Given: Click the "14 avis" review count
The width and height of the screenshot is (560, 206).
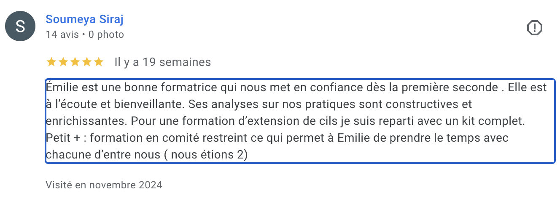Looking at the screenshot, I should [62, 34].
